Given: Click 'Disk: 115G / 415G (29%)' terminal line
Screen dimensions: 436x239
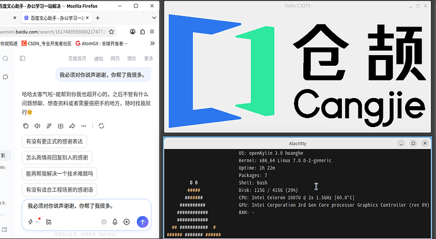Looking at the screenshot, I should pyautogui.click(x=269, y=190).
